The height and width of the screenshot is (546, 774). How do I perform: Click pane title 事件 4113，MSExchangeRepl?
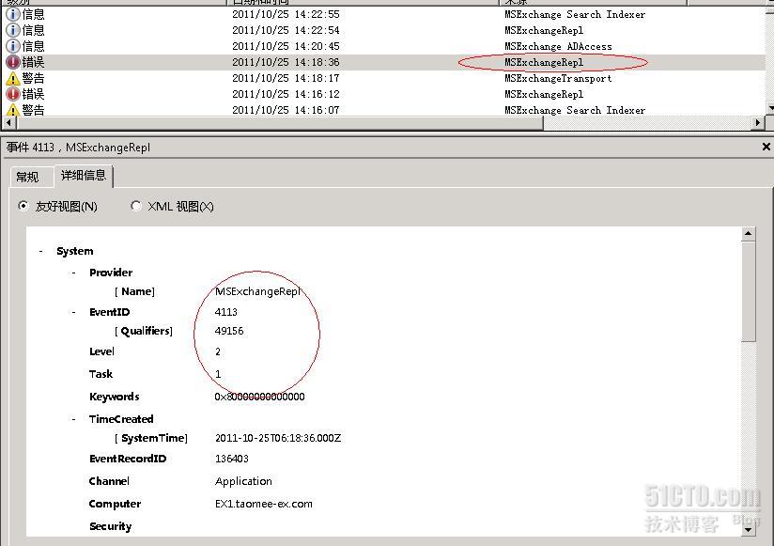click(x=79, y=148)
